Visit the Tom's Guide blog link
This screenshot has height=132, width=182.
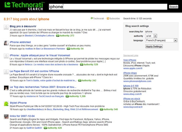[x=51, y=81]
